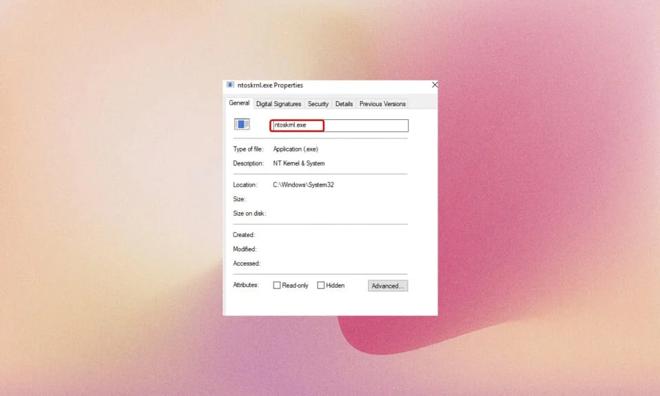
Task: Click the large application file icon
Action: 242,124
